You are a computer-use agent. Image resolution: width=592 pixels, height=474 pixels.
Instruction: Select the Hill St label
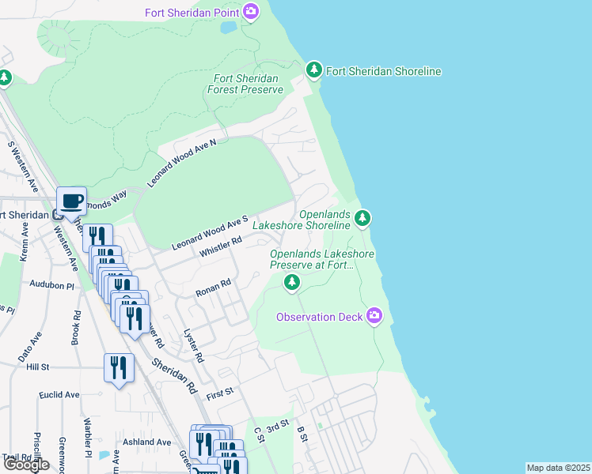[x=37, y=367]
